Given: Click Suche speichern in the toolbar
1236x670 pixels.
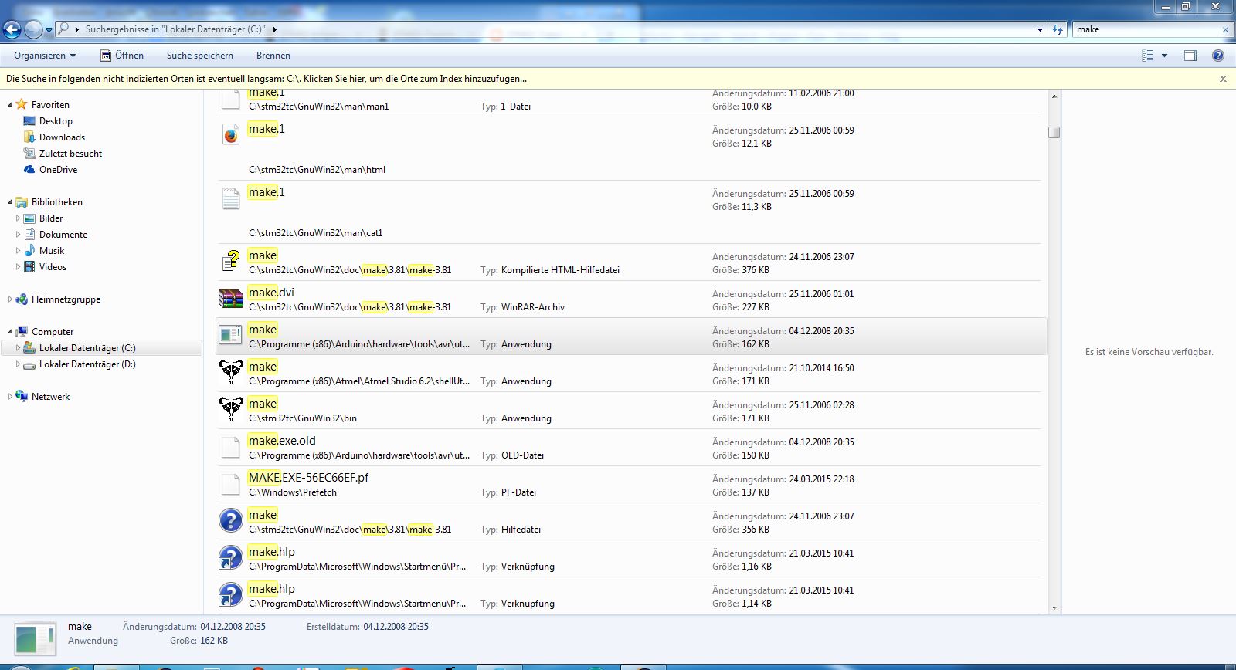Looking at the screenshot, I should click(x=200, y=56).
